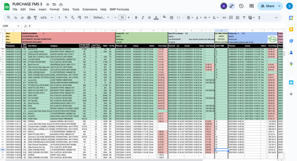
Task: Open the Default font dropdown
Action: pos(101,17)
